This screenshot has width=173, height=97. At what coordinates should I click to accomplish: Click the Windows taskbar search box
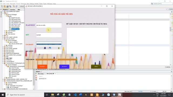(x=25, y=95)
